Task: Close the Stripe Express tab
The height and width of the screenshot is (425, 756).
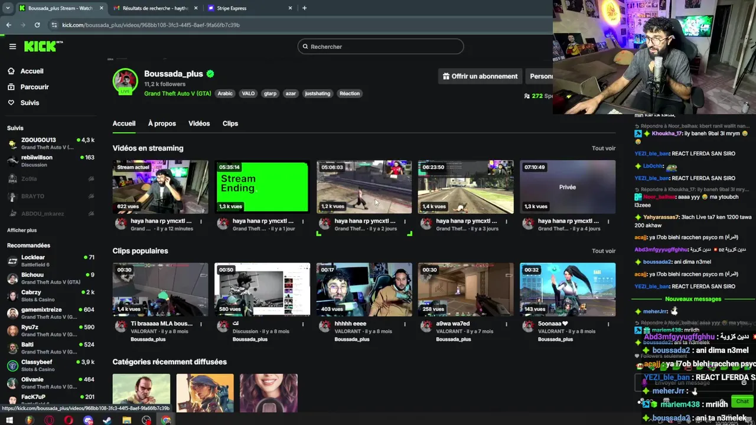Action: 290,8
